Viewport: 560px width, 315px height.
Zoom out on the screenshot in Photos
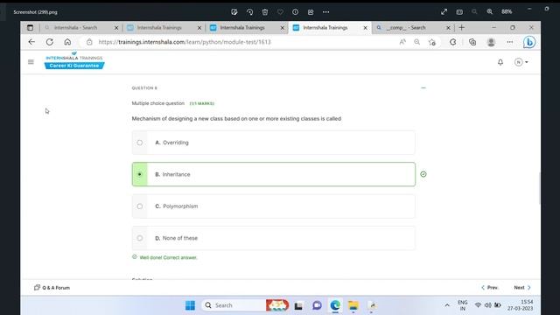coord(474,11)
